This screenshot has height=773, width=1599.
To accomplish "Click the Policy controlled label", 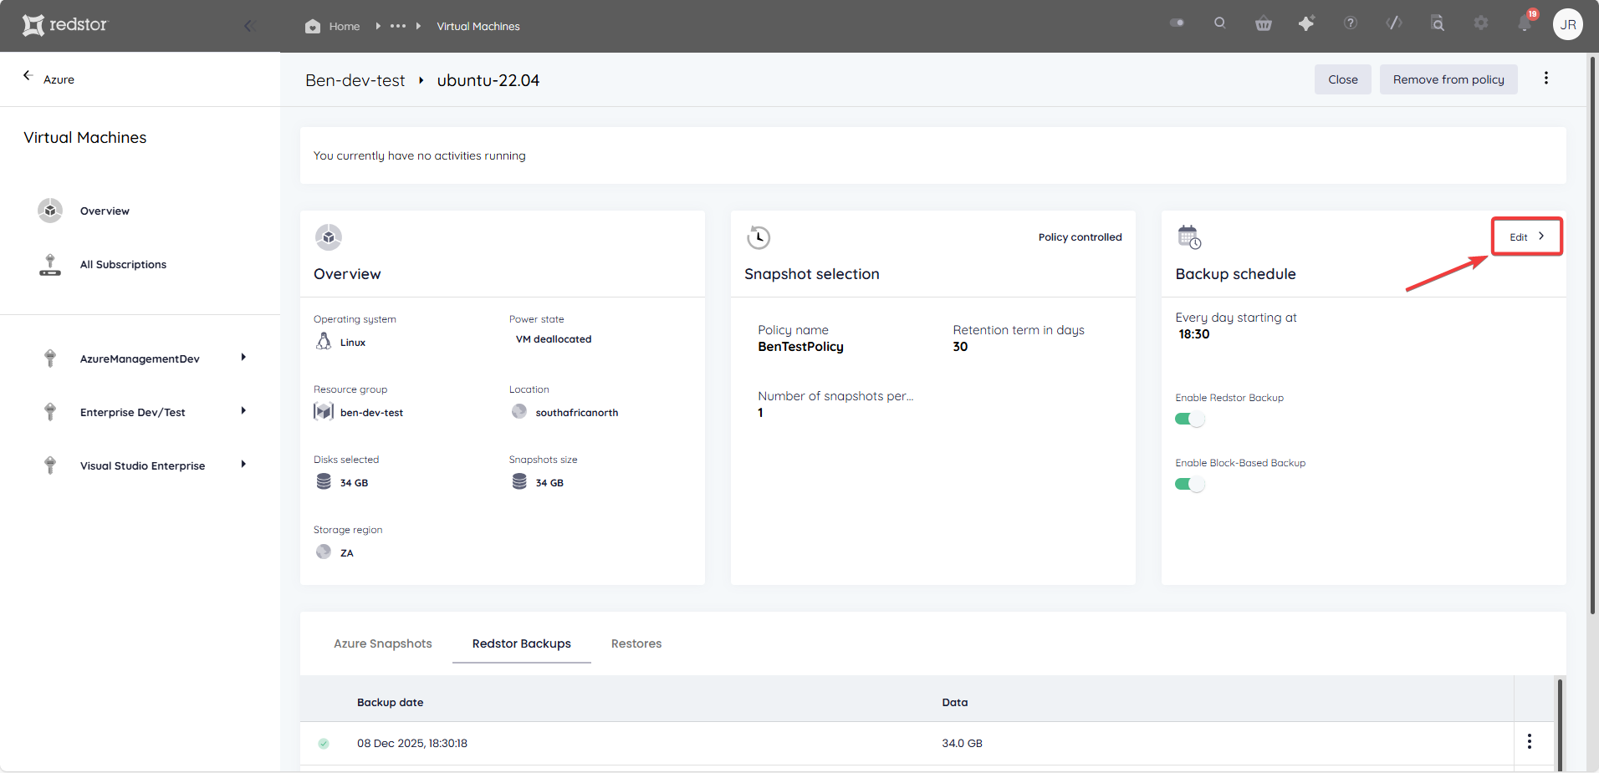I will click(1080, 237).
